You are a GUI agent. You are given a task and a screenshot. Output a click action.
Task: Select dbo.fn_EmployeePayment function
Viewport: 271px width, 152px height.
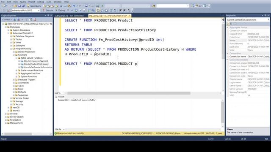tap(36, 61)
